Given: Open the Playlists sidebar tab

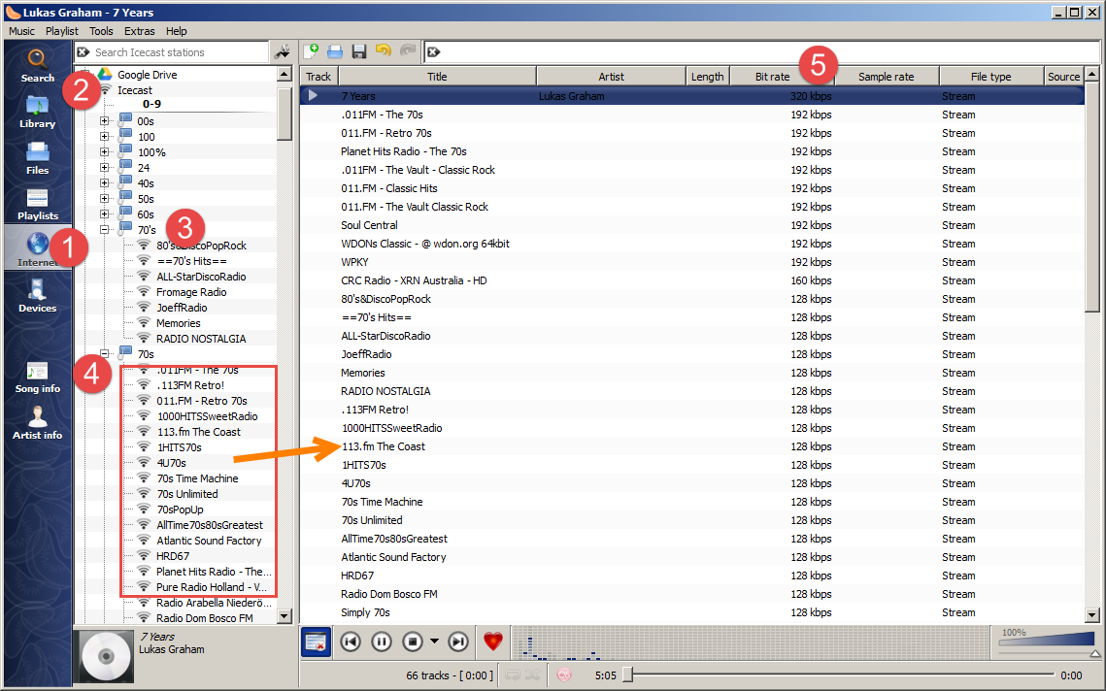Looking at the screenshot, I should pos(37,205).
